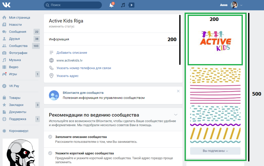Click Добавить описание link
The height and width of the screenshot is (166, 264).
click(x=72, y=52)
